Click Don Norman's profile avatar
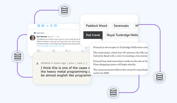 pos(33,38)
